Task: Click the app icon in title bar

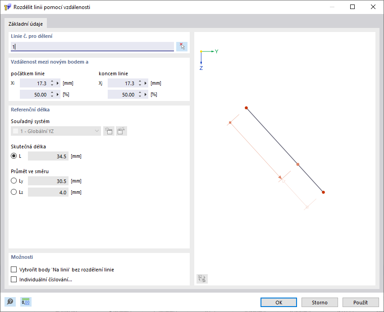Action: (x=7, y=7)
